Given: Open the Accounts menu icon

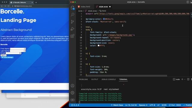Looking at the screenshot, I should pyautogui.click(x=73, y=85).
